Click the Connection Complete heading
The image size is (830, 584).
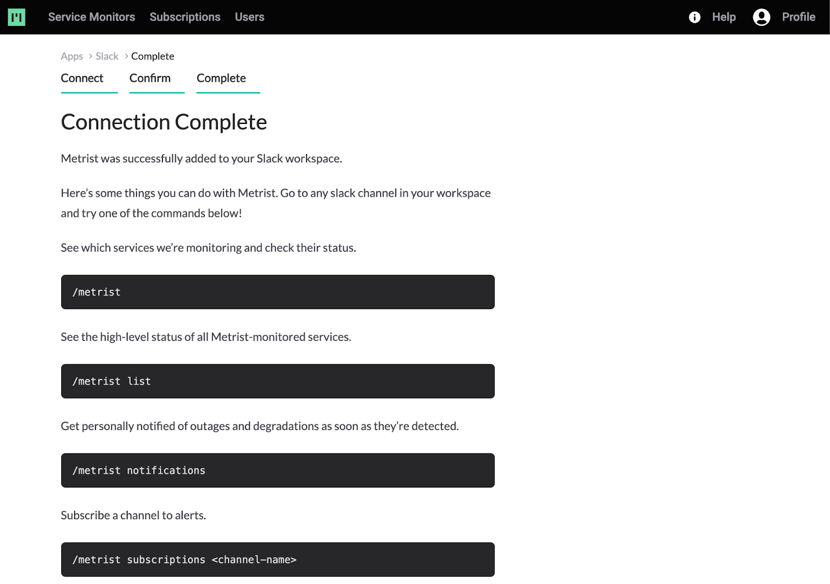(164, 122)
